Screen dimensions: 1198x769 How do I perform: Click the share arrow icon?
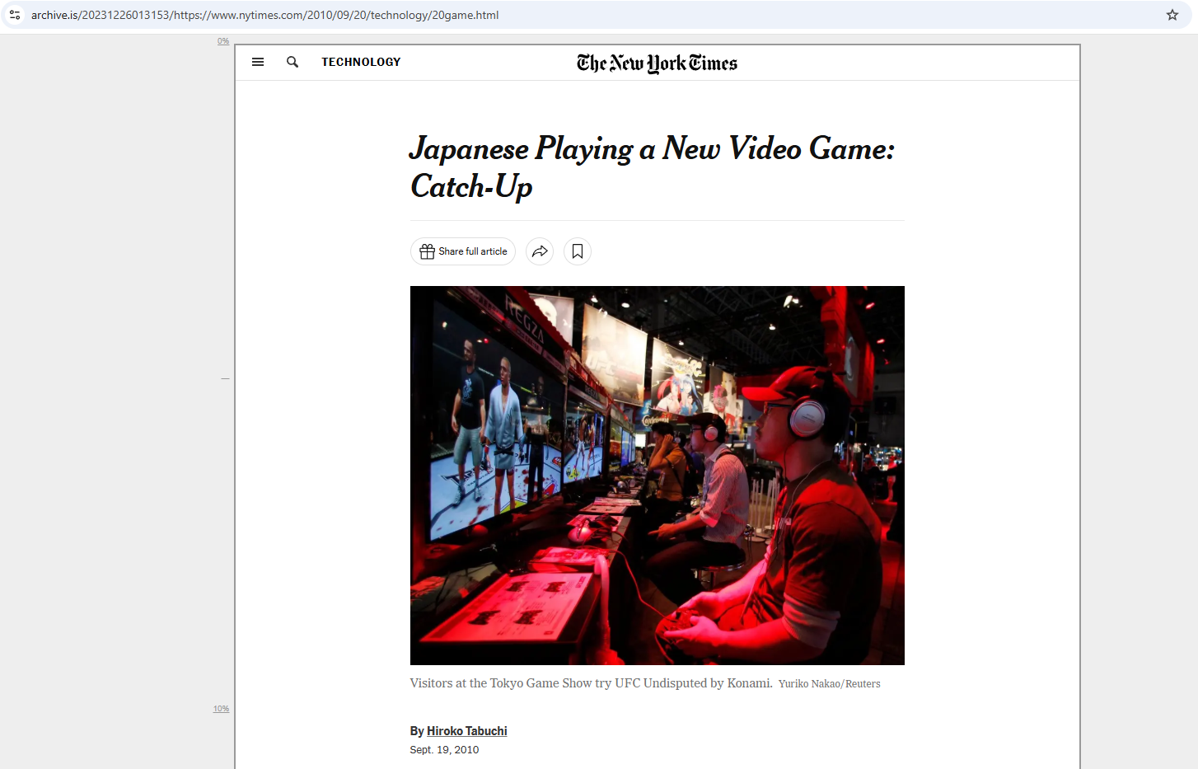(x=540, y=251)
